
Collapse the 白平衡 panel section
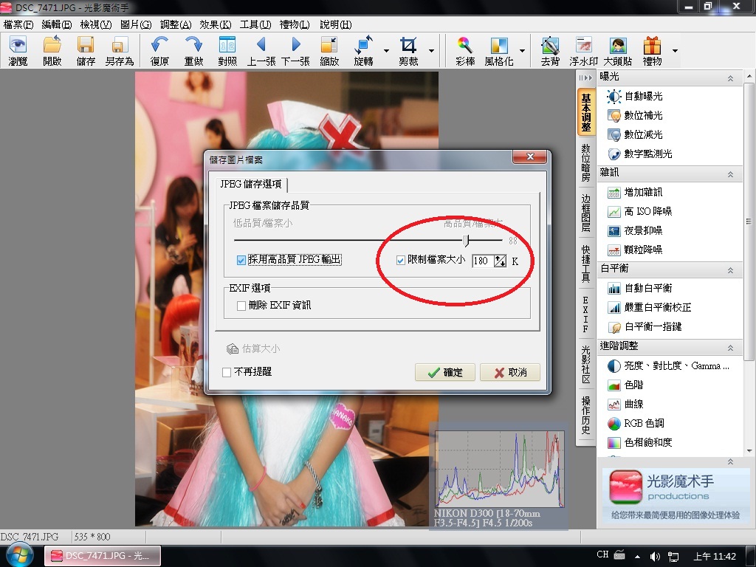[730, 269]
